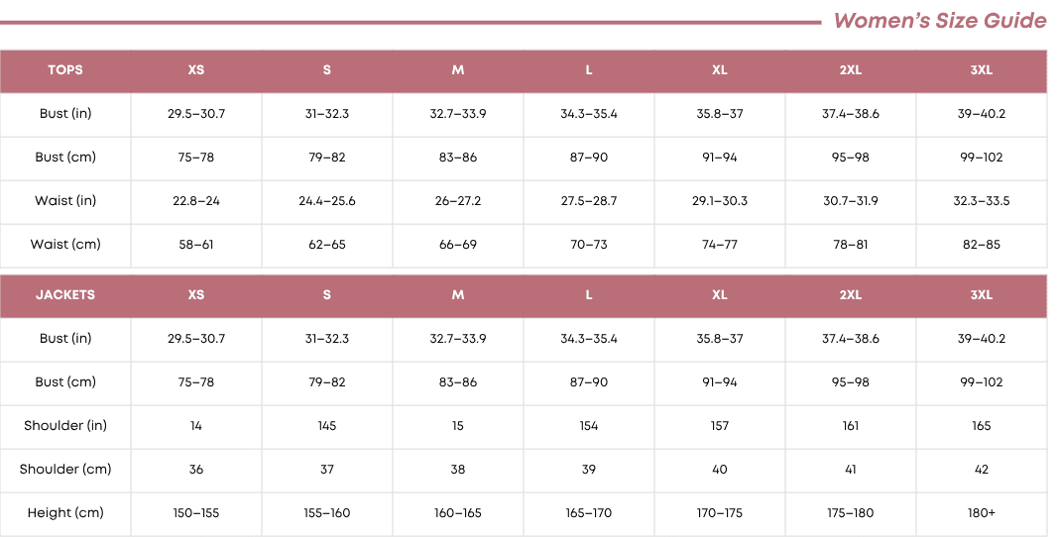Select the JACKETS header cell
This screenshot has height=537, width=1058.
click(65, 295)
